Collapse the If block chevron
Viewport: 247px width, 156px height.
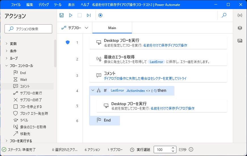(93, 90)
